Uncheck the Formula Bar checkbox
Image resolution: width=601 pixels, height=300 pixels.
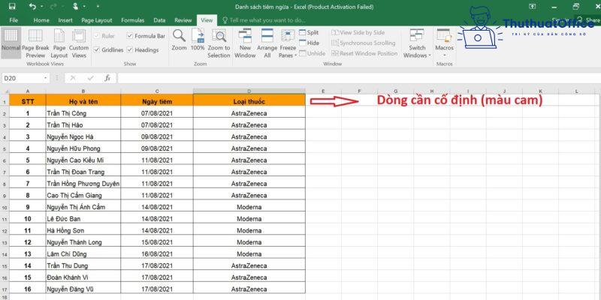130,35
